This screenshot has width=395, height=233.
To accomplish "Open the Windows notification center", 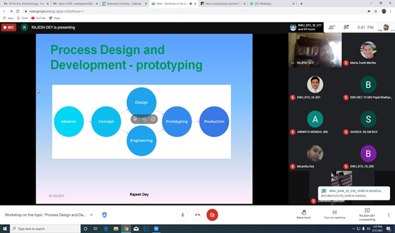I will click(x=389, y=229).
